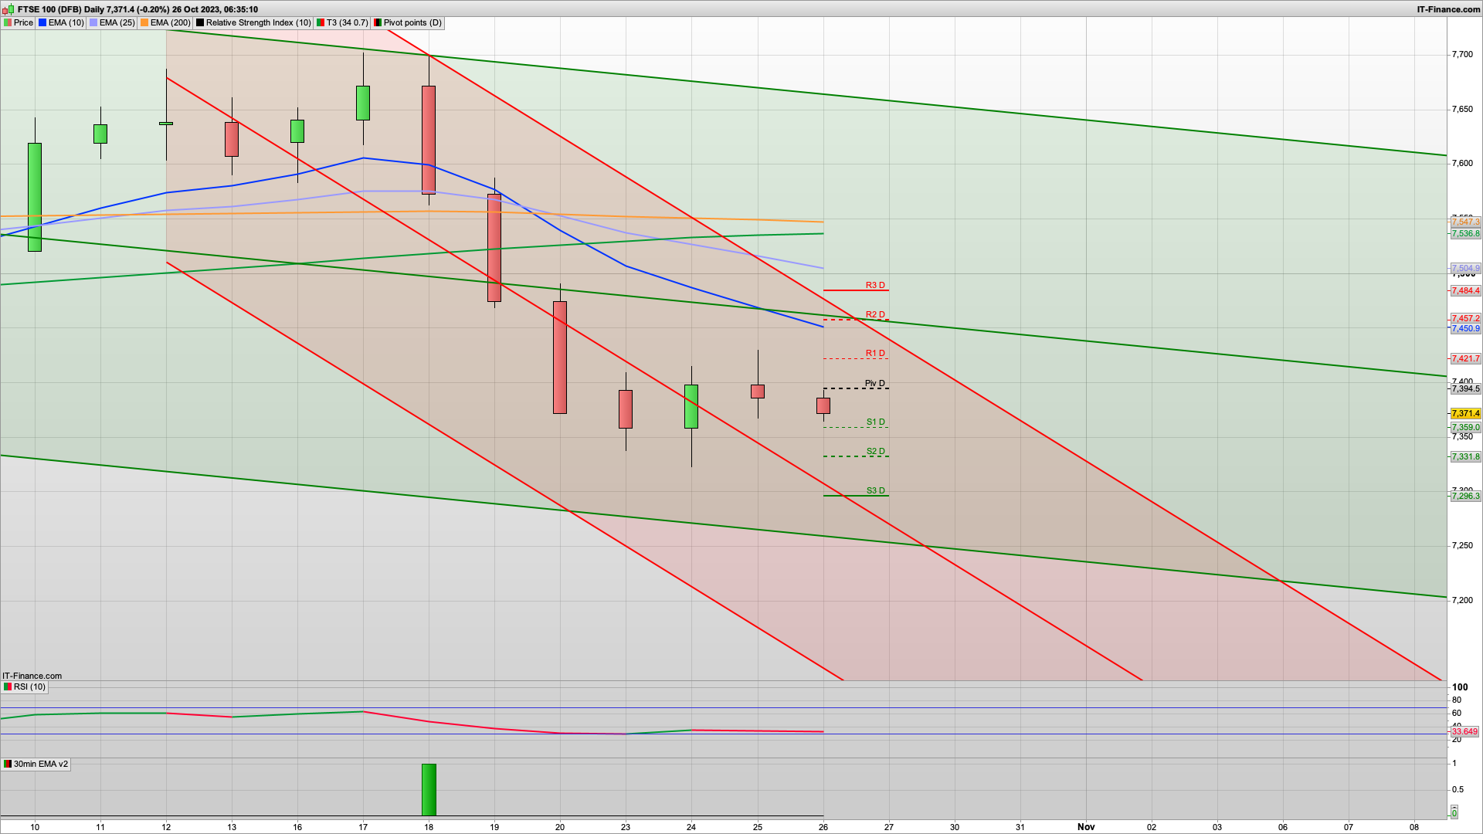
Task: Click the 33.649 RSI value tag
Action: coord(1464,731)
